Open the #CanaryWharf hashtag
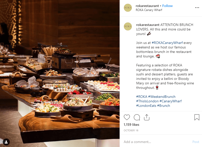202x147 pixels. [171, 101]
